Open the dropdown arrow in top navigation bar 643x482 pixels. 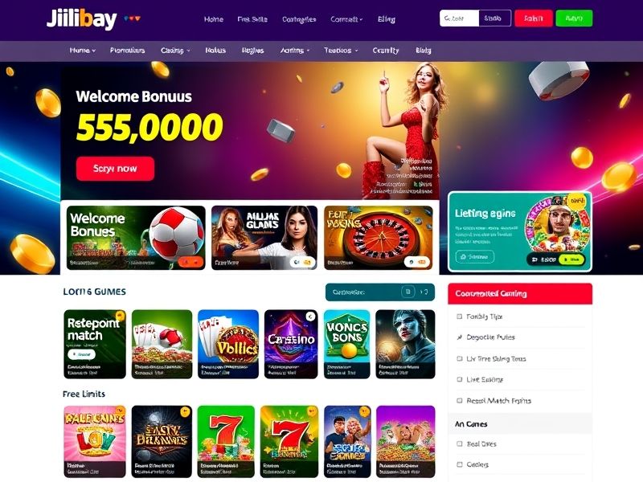click(x=360, y=19)
